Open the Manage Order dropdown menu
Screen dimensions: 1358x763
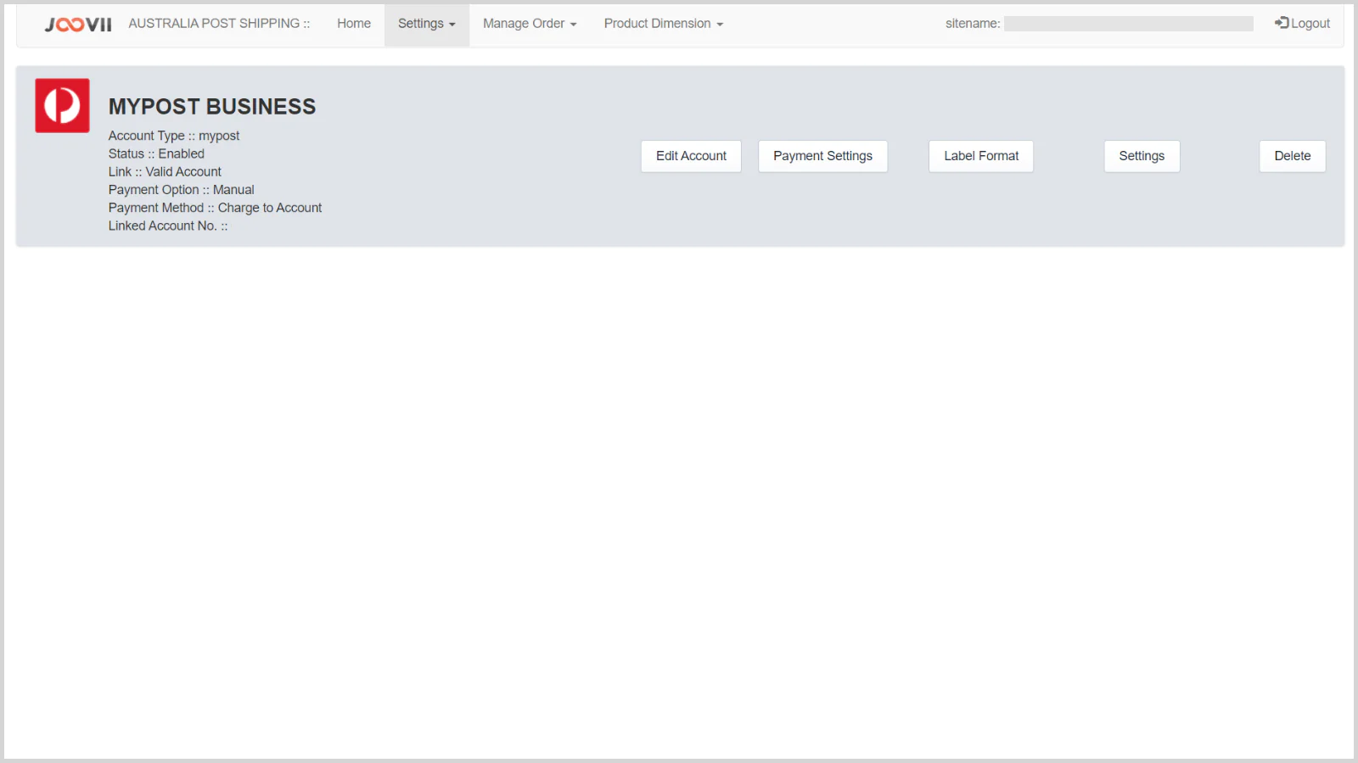[x=530, y=24]
